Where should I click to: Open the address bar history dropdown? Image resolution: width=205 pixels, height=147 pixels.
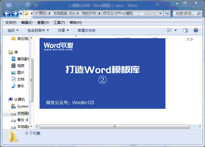(x=160, y=14)
